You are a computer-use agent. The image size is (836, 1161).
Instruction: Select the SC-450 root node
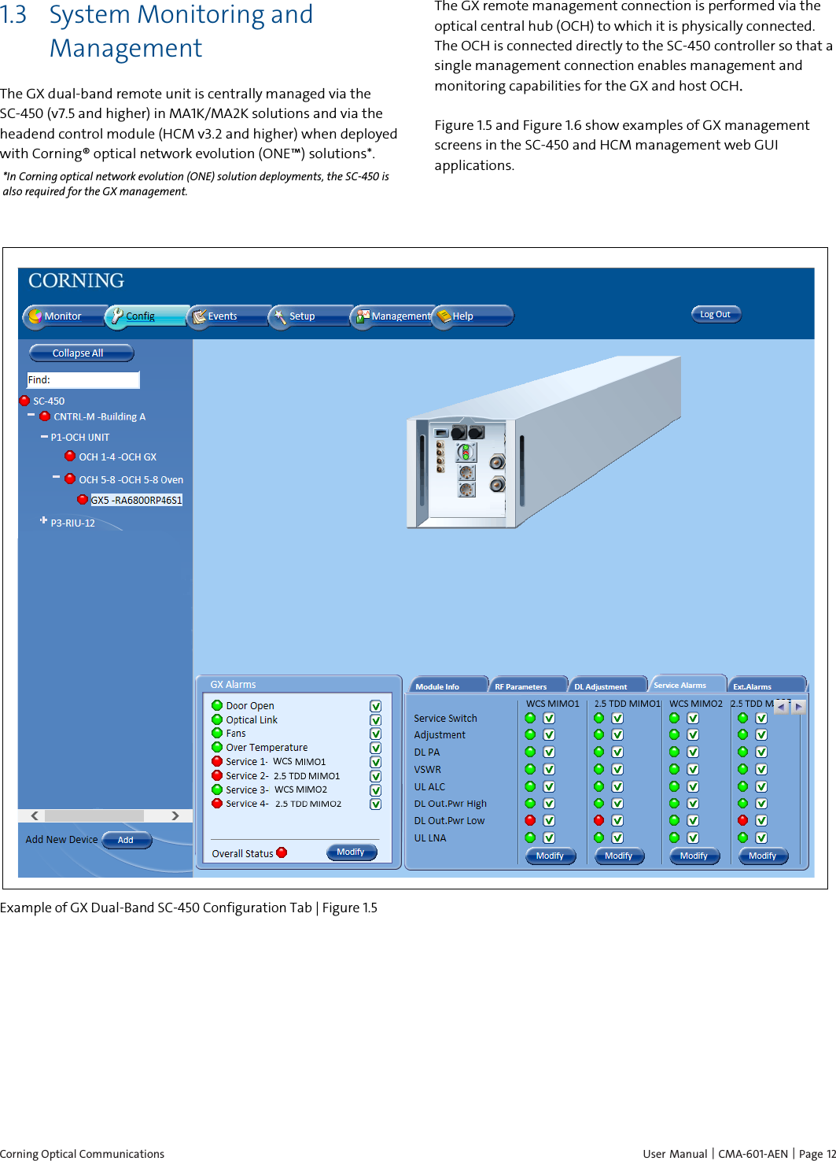[x=49, y=401]
